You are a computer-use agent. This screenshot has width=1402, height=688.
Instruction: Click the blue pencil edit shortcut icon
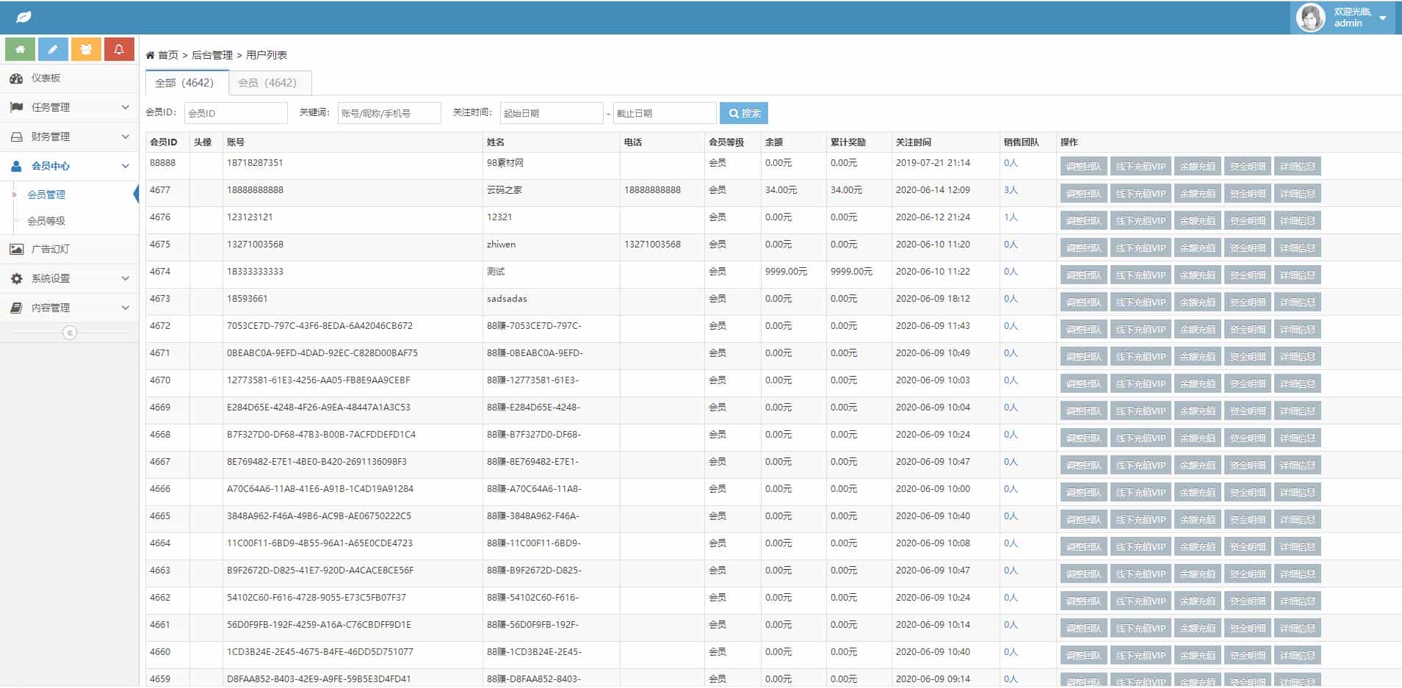[x=53, y=49]
